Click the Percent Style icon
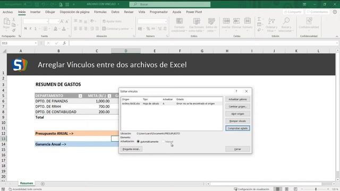This screenshot has height=191, width=340. point(148,29)
